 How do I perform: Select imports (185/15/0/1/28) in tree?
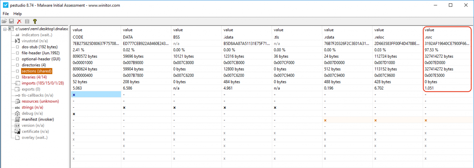(43, 83)
